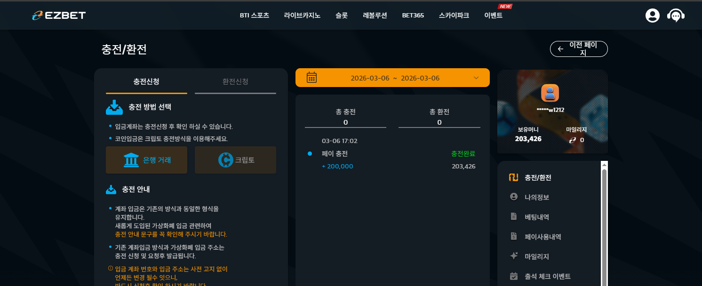
Task: Click the 베팅내역 document icon
Action: (514, 217)
